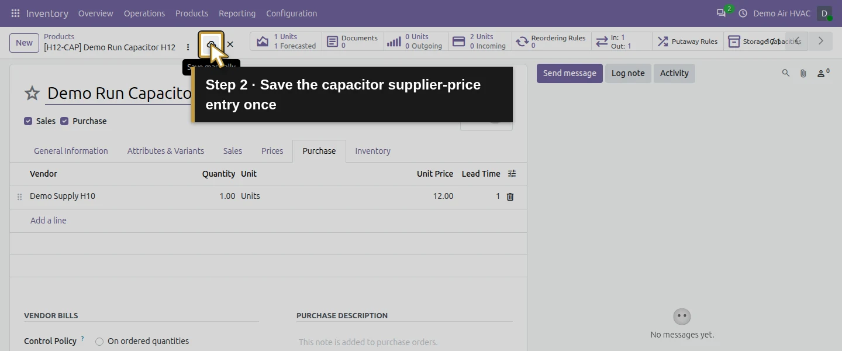
Task: Open the Overview menu
Action: tap(96, 13)
